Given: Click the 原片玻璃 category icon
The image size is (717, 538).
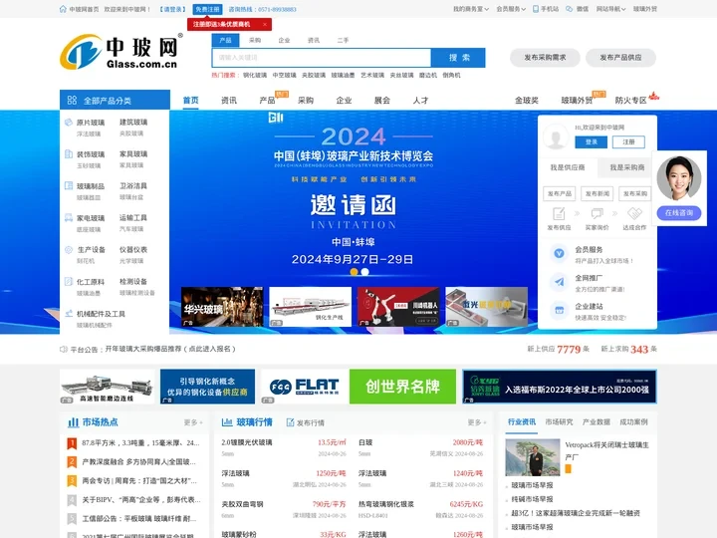Looking at the screenshot, I should click(x=69, y=123).
